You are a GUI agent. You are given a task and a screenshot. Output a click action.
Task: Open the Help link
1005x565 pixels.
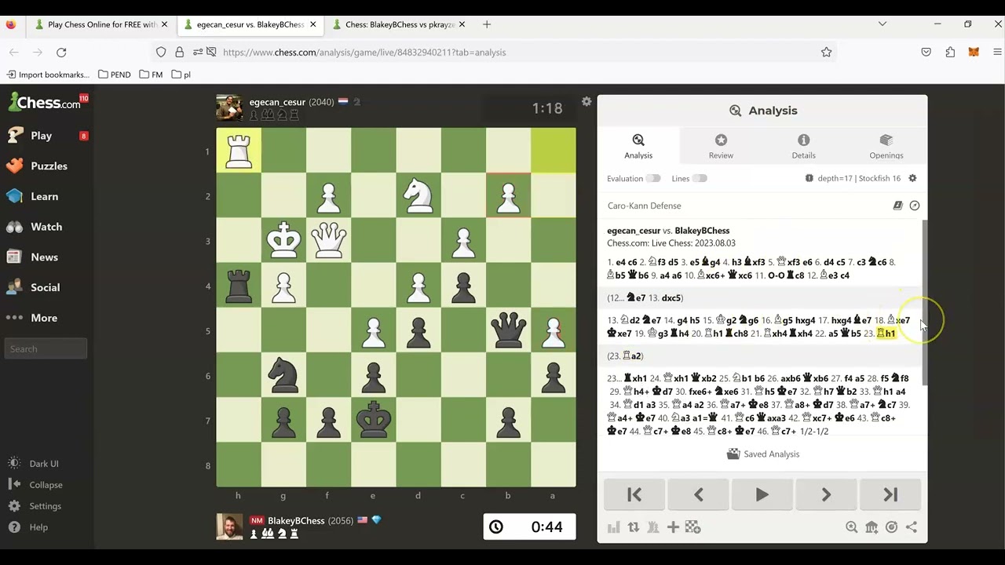click(x=38, y=527)
